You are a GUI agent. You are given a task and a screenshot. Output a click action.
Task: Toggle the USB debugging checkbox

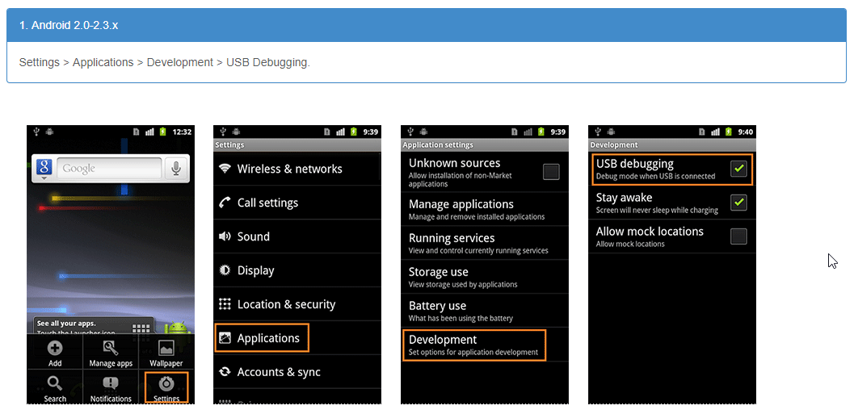point(738,169)
